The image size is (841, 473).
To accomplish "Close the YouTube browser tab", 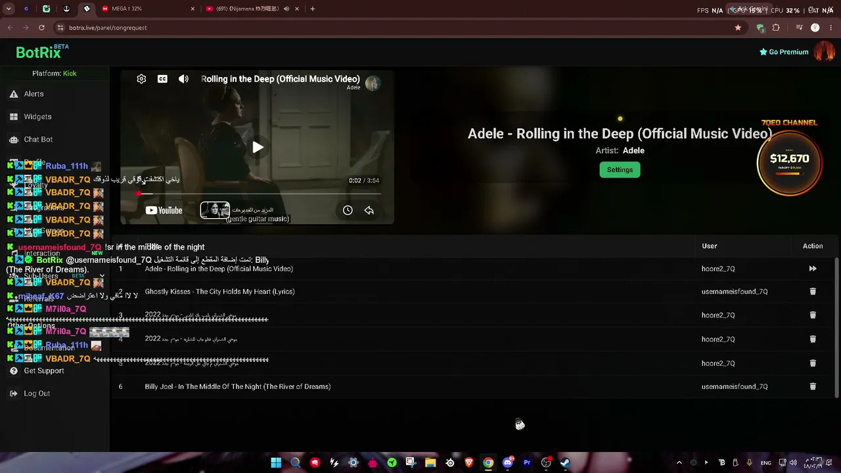I will 297,9.
